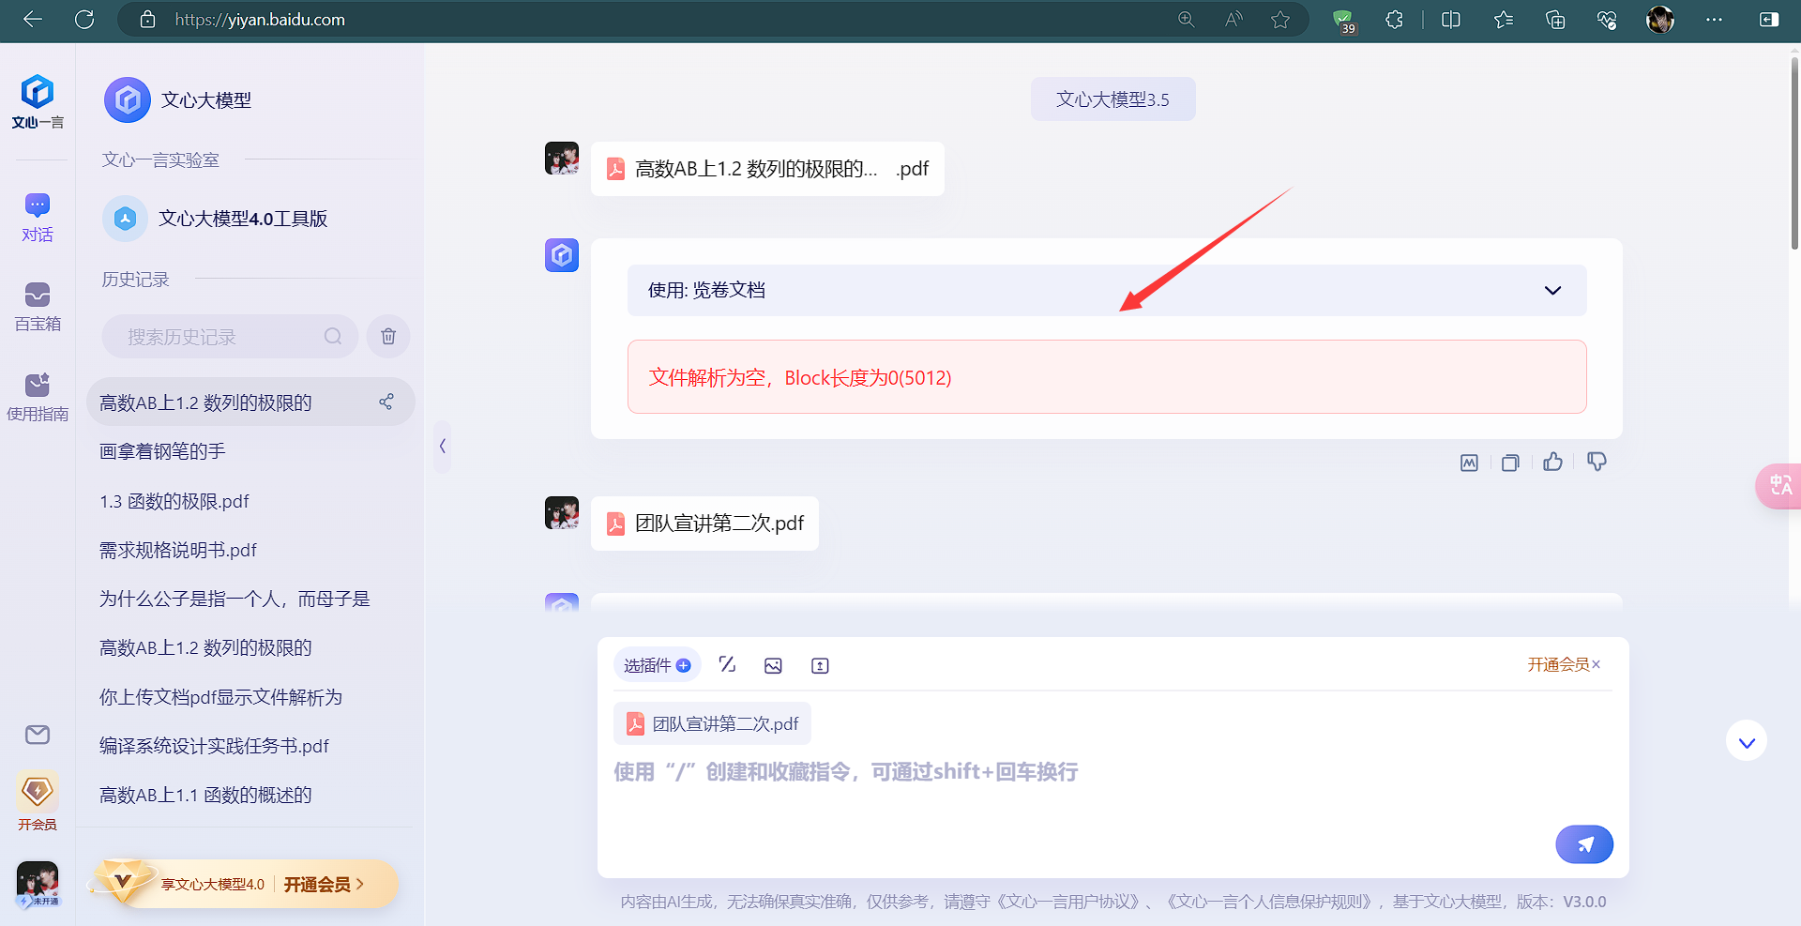Click the 开会员 badge in sidebar
The image size is (1801, 926).
click(x=38, y=800)
